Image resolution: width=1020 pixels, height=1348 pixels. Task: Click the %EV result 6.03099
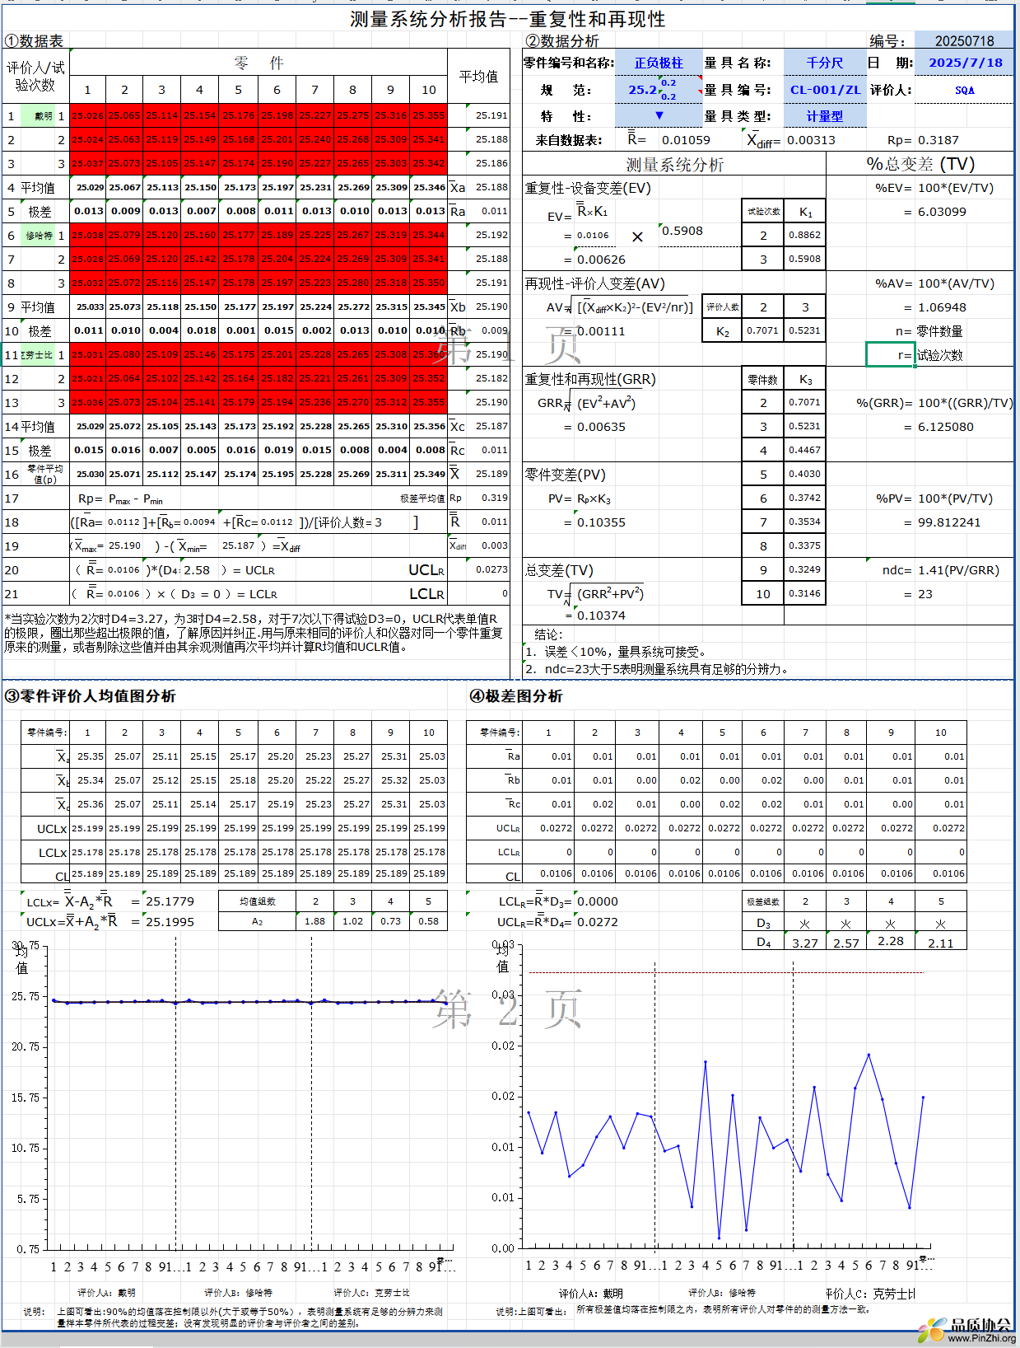(x=942, y=212)
